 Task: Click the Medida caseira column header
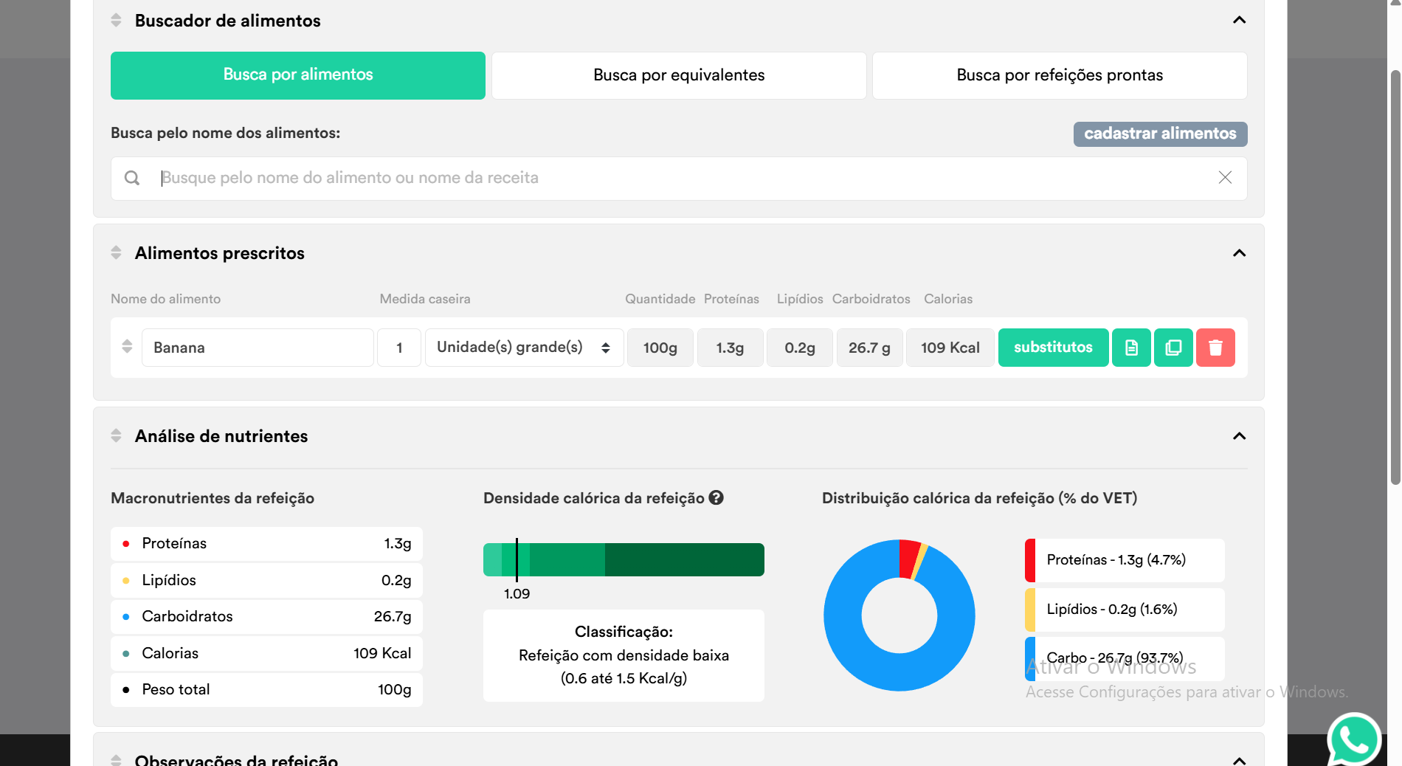coord(425,299)
